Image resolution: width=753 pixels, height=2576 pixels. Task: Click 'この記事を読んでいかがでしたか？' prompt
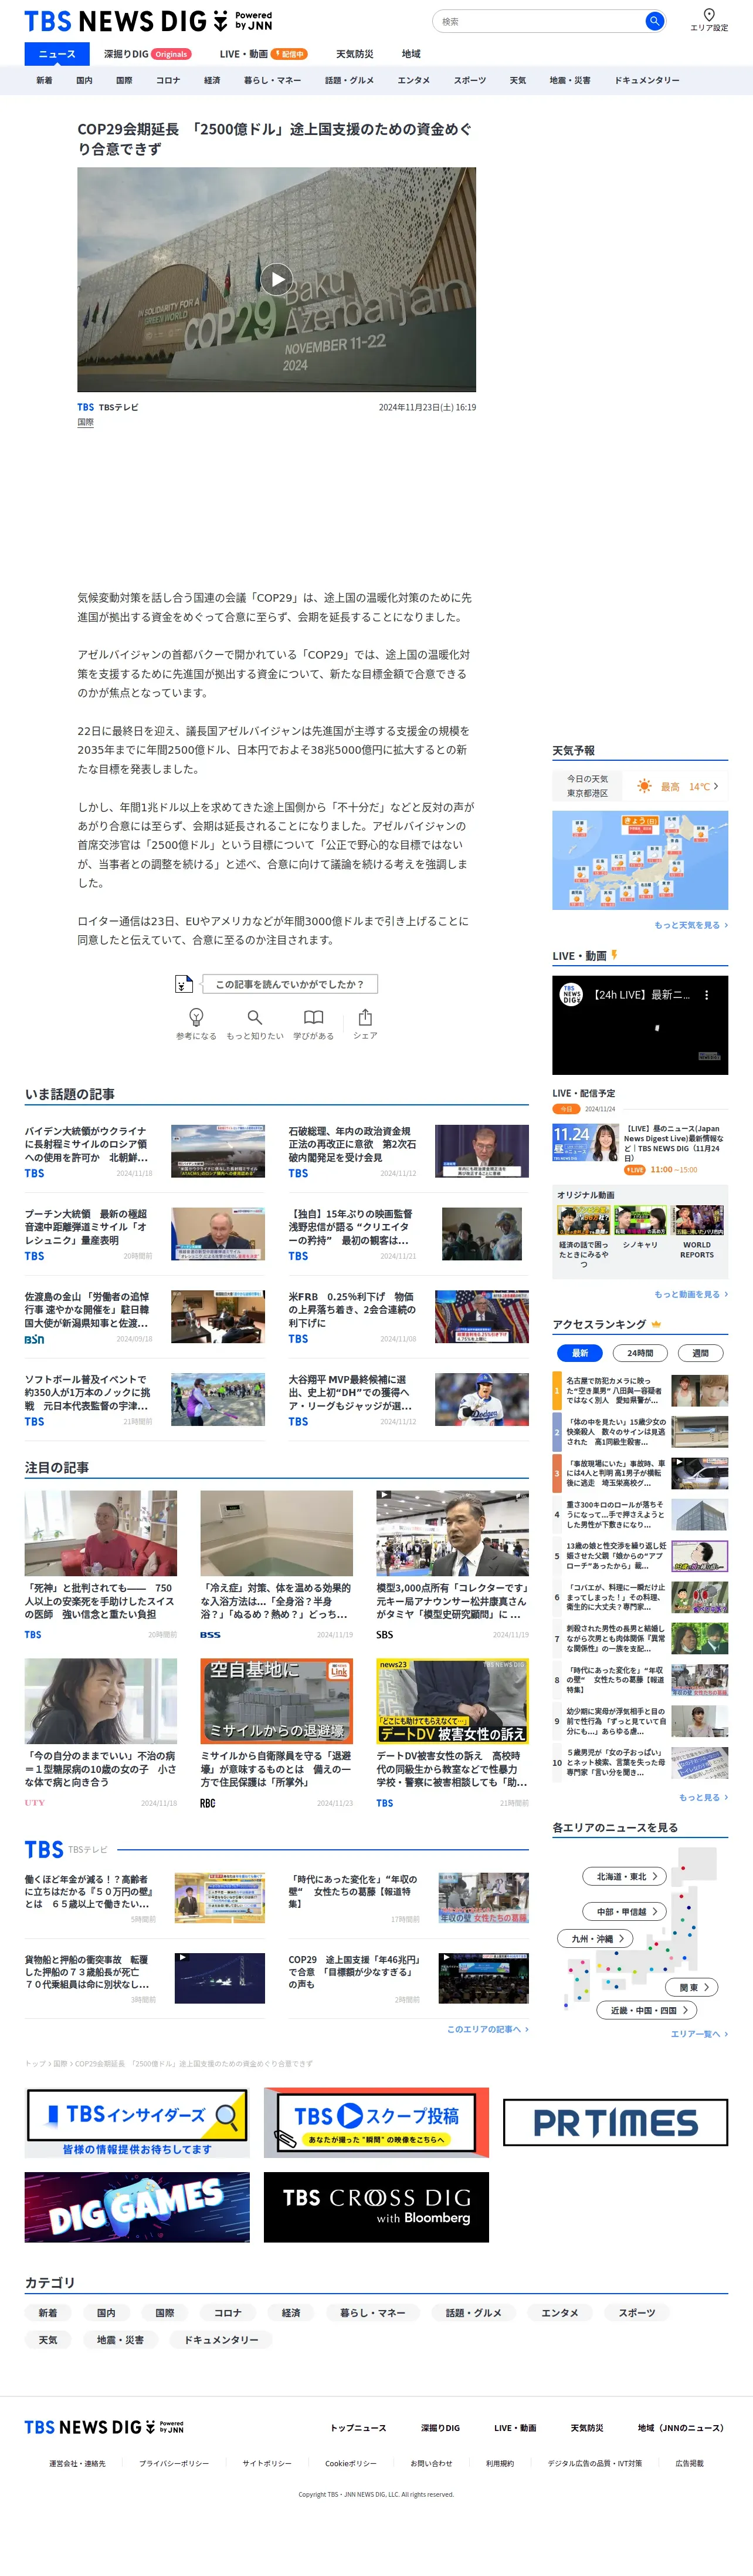[290, 984]
